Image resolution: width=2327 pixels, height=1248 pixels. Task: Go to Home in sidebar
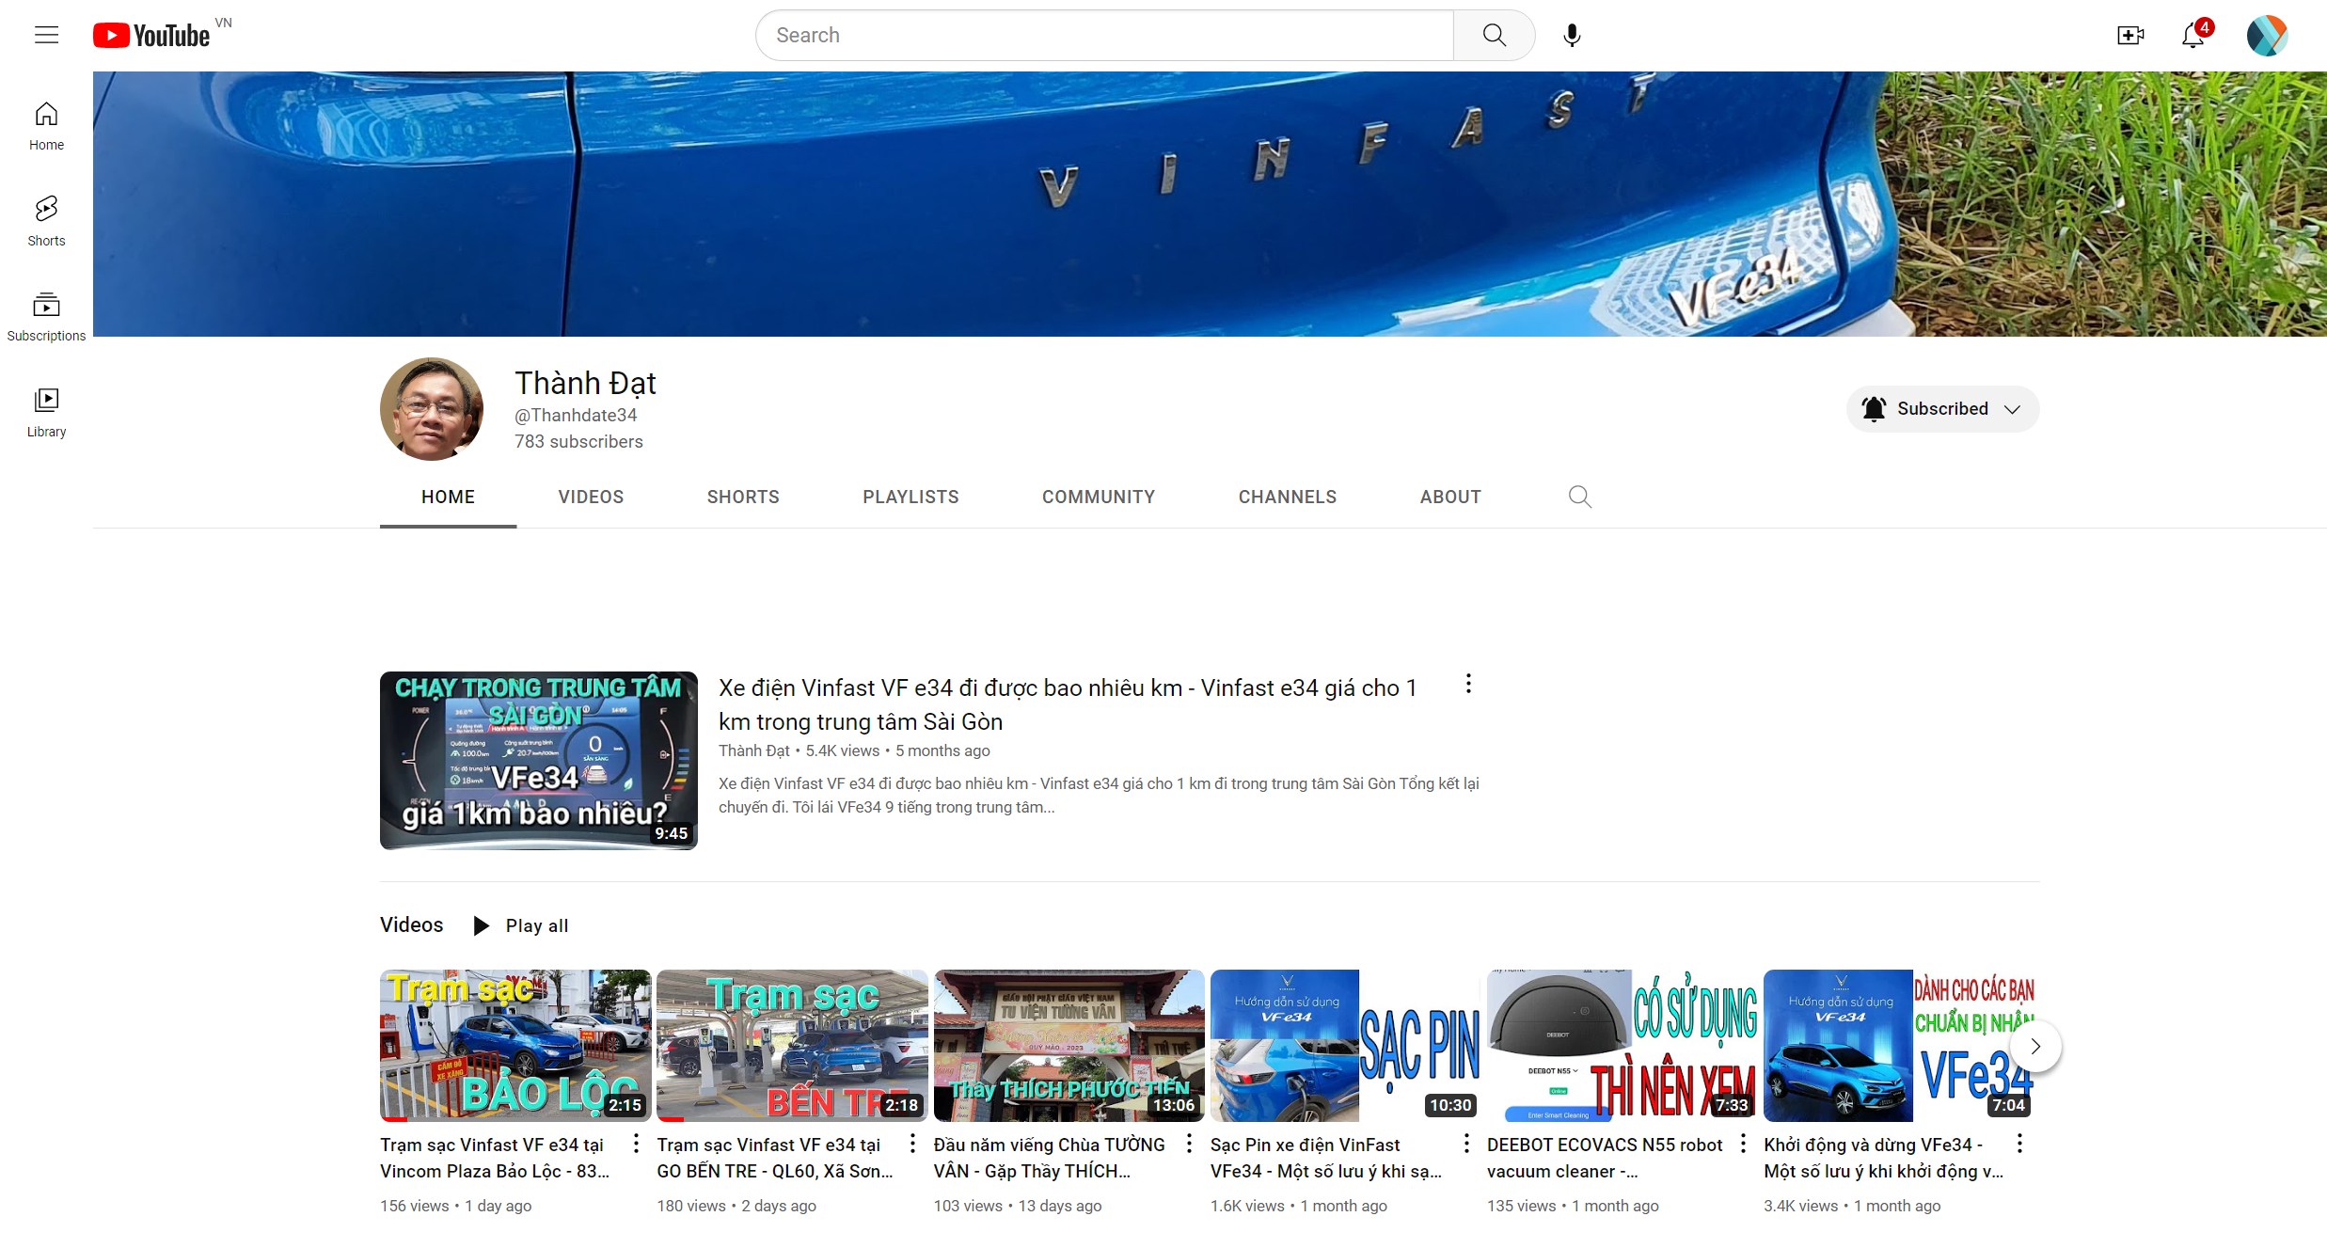(x=46, y=126)
